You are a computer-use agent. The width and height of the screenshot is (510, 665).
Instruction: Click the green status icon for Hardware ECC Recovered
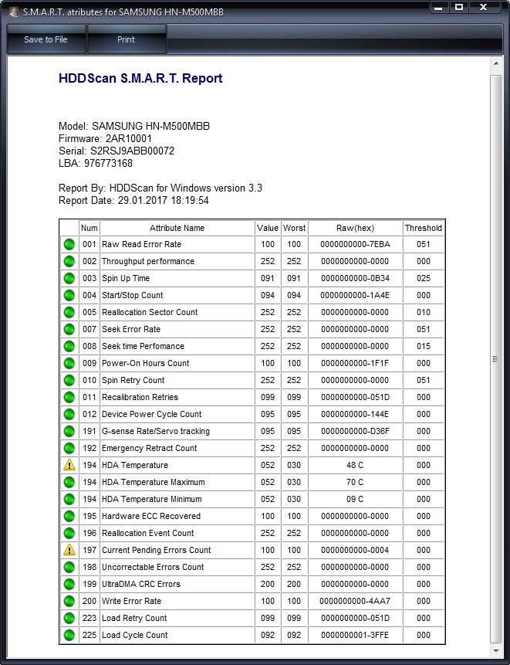pos(69,516)
